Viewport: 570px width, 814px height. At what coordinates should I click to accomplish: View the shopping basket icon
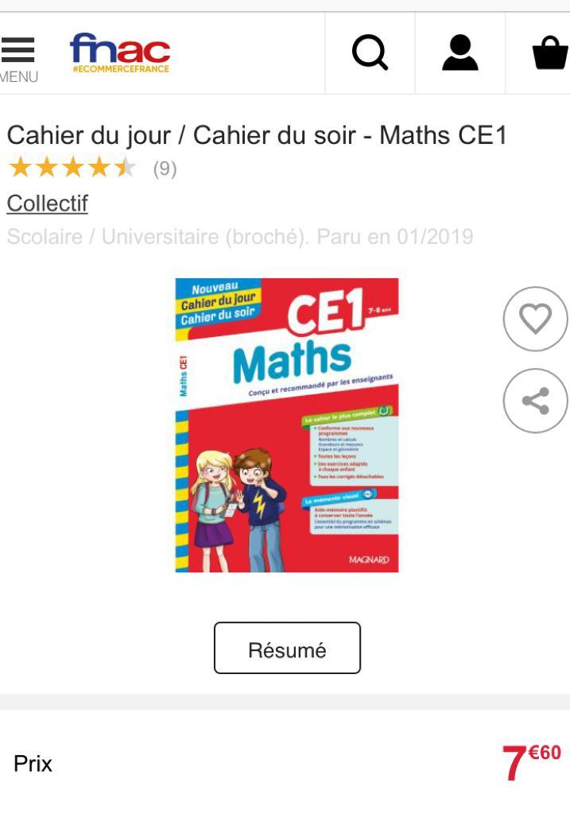550,52
